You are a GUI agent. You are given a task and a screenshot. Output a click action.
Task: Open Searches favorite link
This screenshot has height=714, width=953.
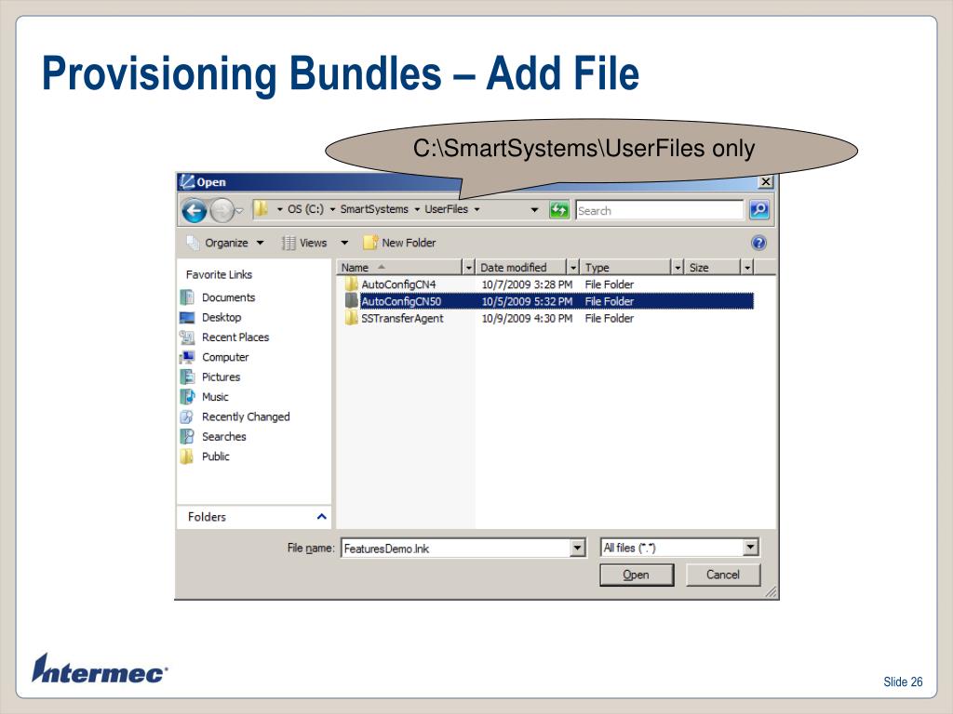coord(223,437)
